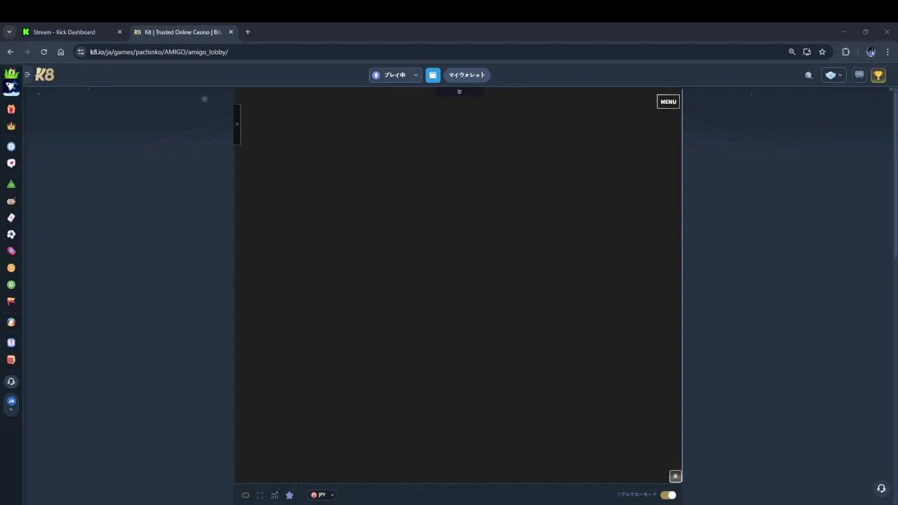Open the red flag icon in sidebar
This screenshot has width=898, height=505.
[x=11, y=301]
